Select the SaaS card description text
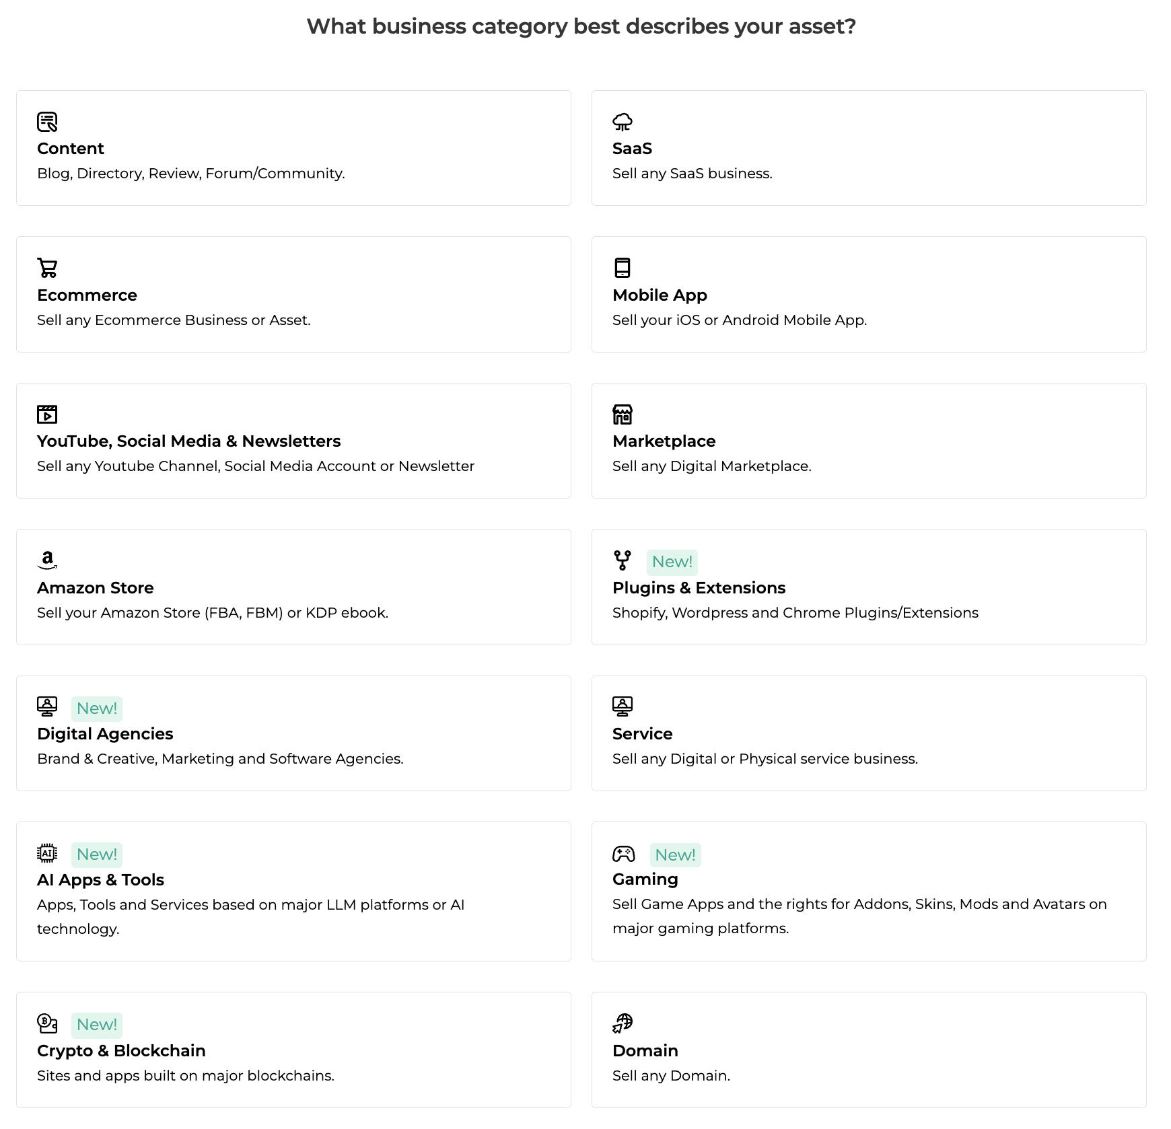This screenshot has width=1171, height=1129. pos(692,174)
